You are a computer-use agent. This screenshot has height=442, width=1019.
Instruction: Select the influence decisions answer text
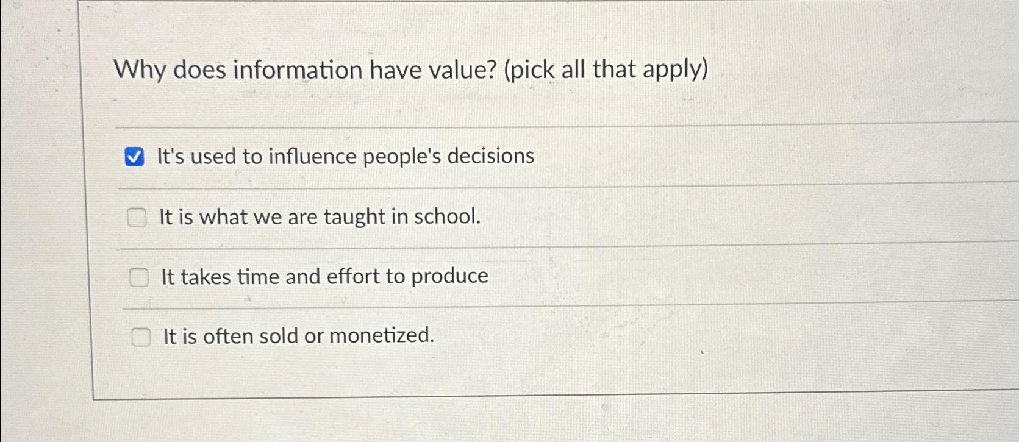346,157
